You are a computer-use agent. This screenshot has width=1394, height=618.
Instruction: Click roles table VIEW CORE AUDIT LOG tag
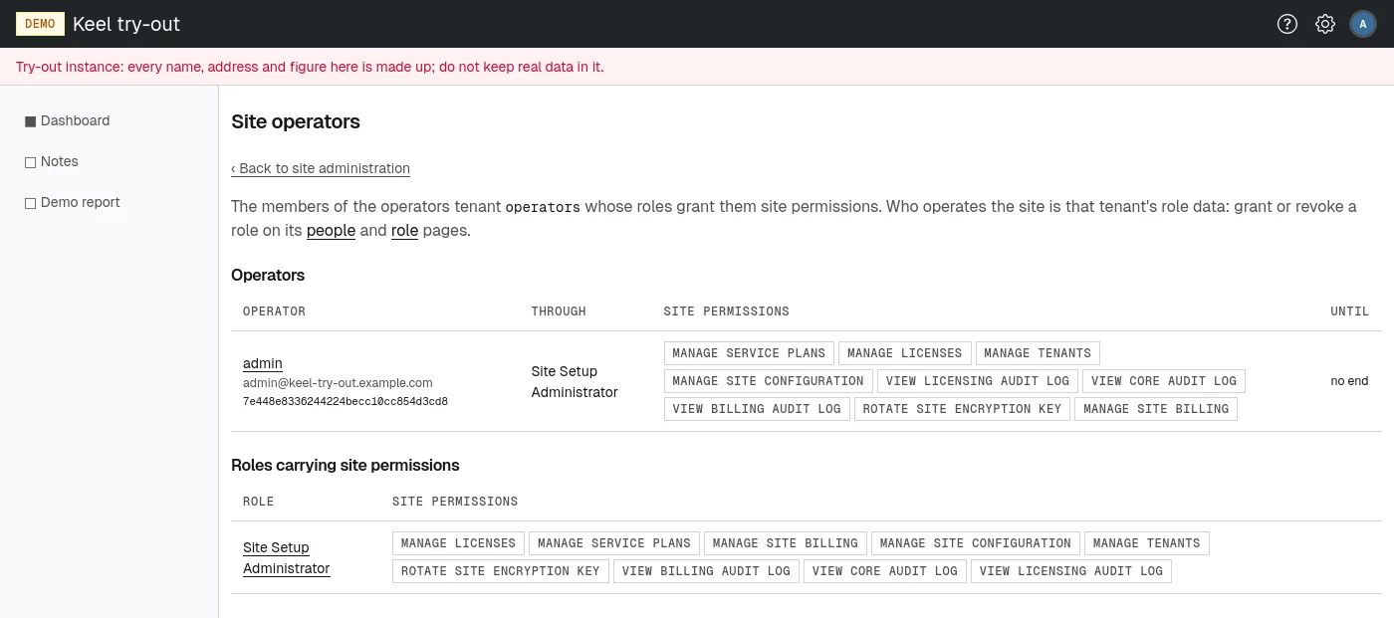[885, 571]
